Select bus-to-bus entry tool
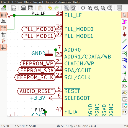Image resolution: width=128 pixels, height=128 pixels. coord(124,60)
